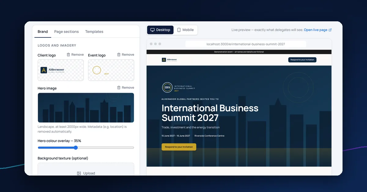Switch to the Brand tab

tap(43, 32)
